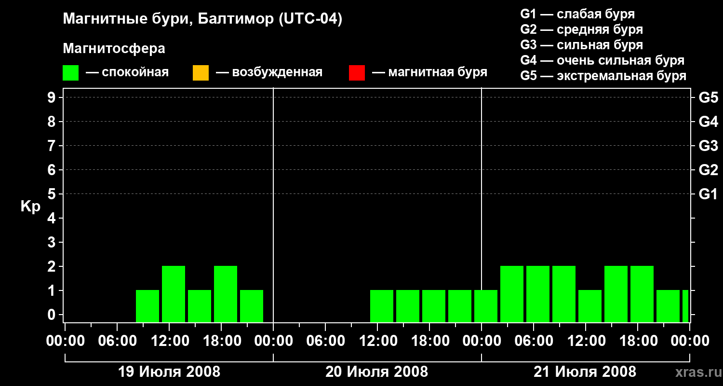The width and height of the screenshot is (723, 386).
Task: Select the 'G1 — слабая буря' legend line
Action: [x=577, y=14]
